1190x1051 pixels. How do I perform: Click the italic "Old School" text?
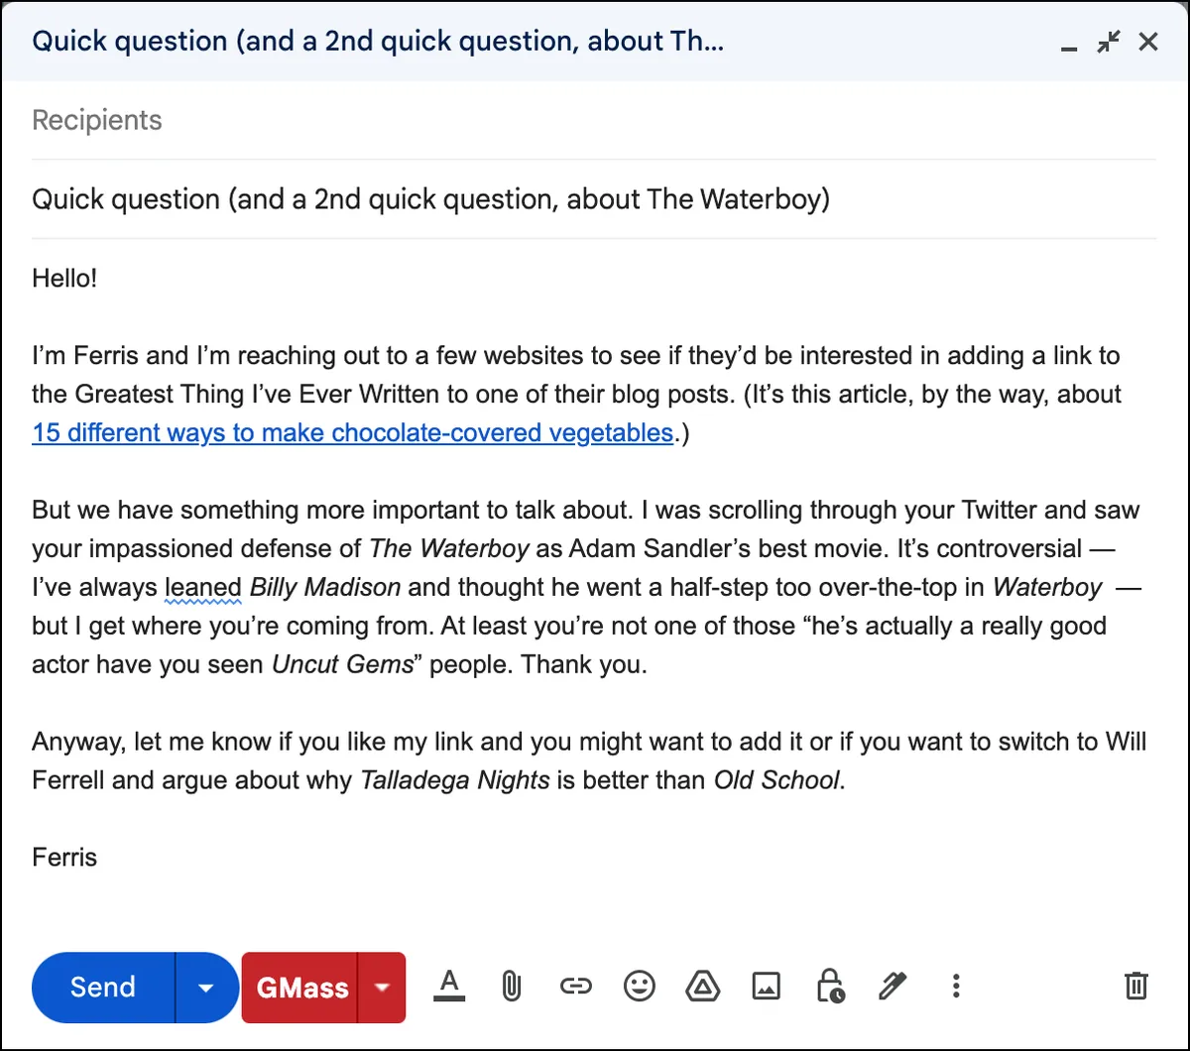click(776, 780)
